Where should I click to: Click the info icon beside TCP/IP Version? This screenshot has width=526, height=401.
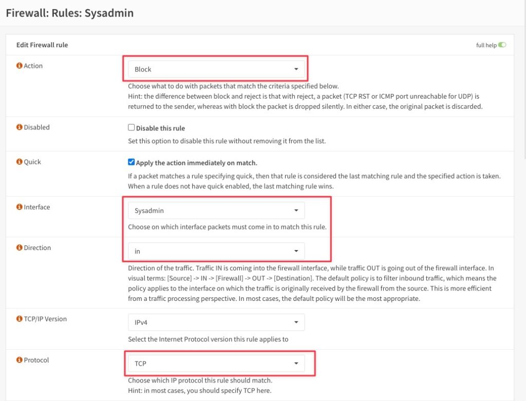coord(20,318)
